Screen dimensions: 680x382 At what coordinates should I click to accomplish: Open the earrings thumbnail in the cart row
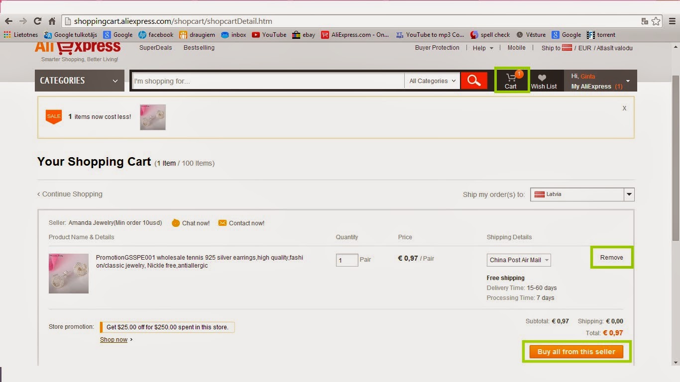point(69,274)
